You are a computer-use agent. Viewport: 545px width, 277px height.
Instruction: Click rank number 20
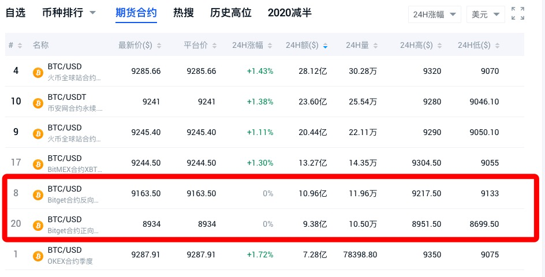click(16, 223)
